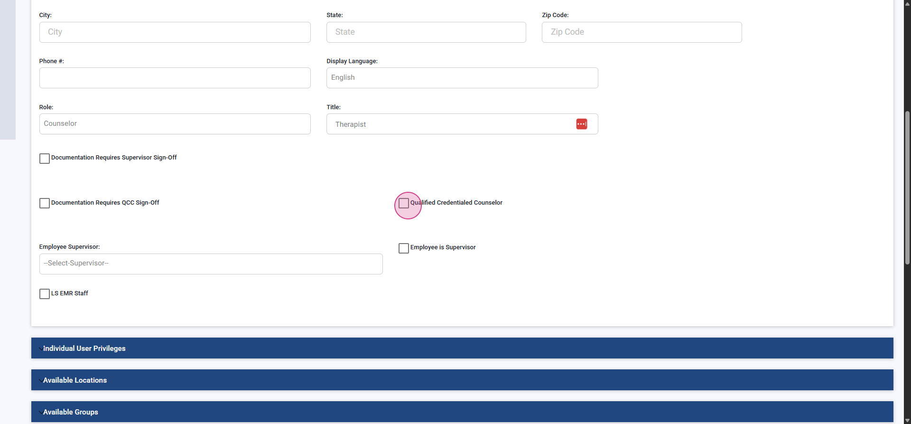Image resolution: width=911 pixels, height=424 pixels.
Task: Open the Role dropdown showing Counselor
Action: coord(175,124)
